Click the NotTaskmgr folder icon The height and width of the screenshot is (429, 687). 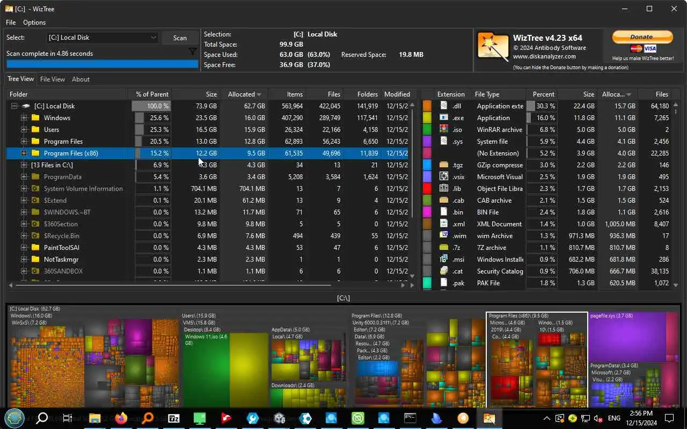pos(35,260)
